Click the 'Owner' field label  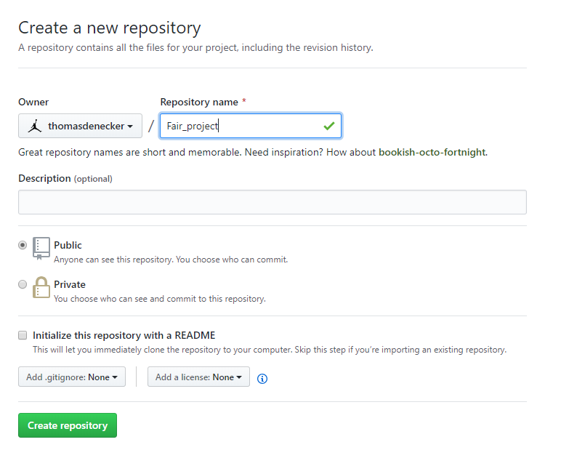tap(33, 103)
